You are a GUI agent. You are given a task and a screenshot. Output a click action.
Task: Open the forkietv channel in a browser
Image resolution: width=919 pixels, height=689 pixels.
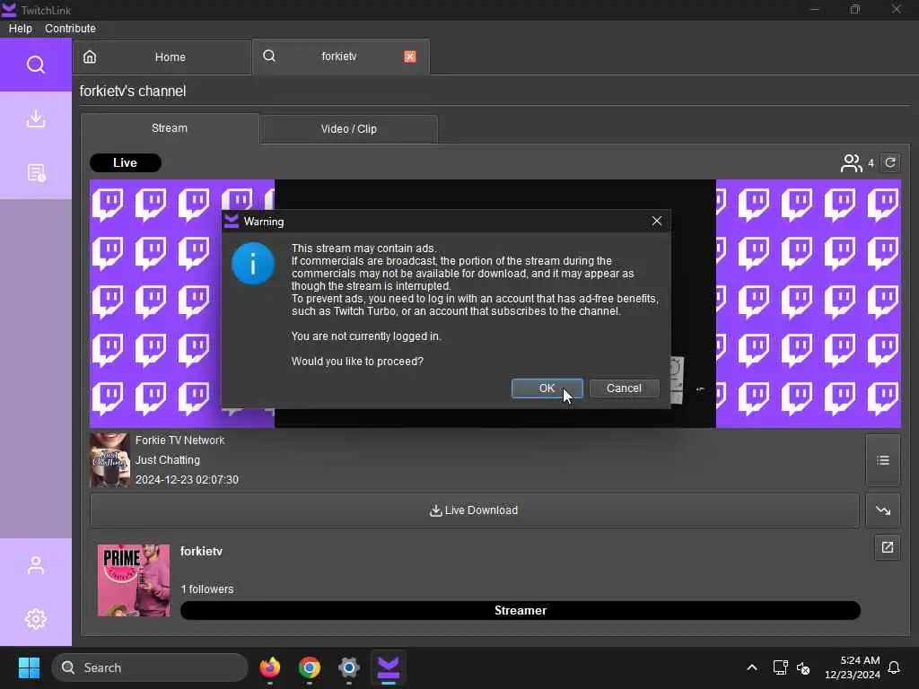click(x=888, y=547)
